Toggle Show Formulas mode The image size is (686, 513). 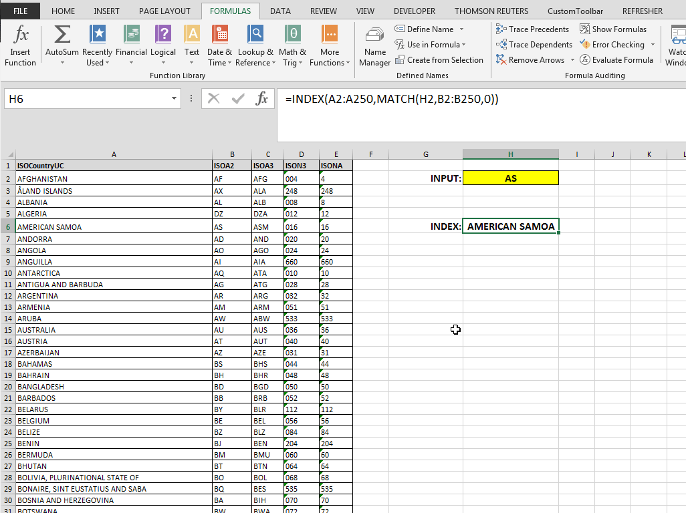[613, 29]
